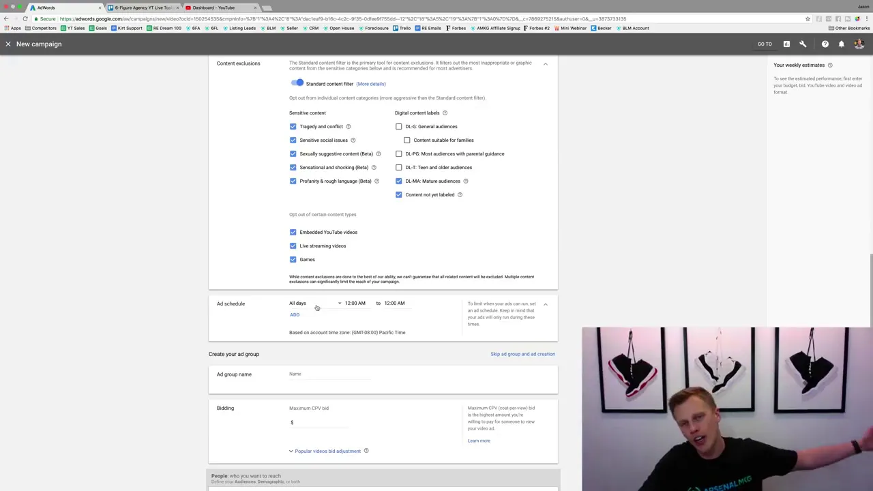Image resolution: width=873 pixels, height=491 pixels.
Task: Open the Reports chart icon in header
Action: 786,44
